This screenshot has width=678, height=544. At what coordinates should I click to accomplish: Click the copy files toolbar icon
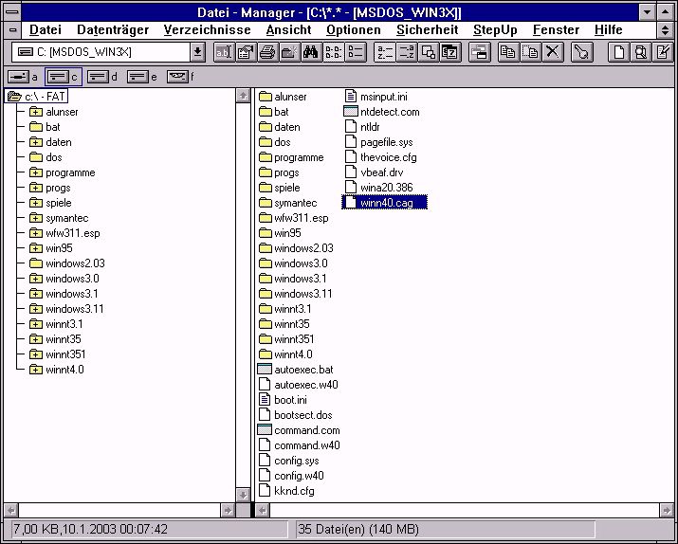(507, 52)
